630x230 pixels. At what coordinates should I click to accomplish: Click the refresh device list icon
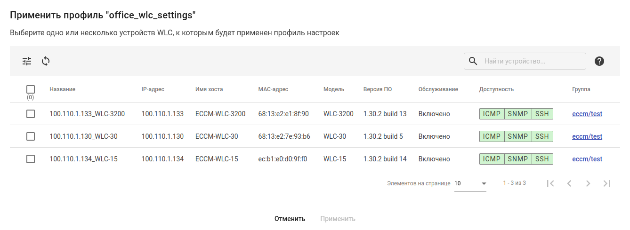[46, 61]
